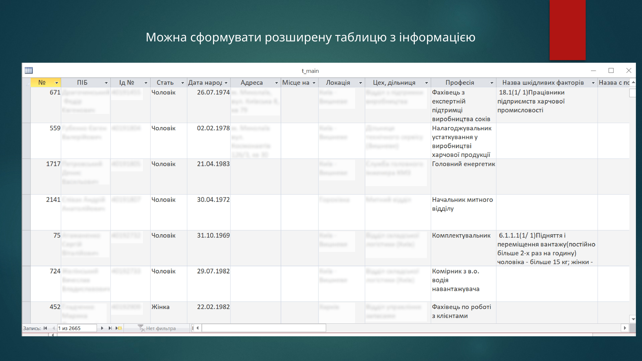642x361 pixels.
Task: Click the current record number field
Action: 77,328
